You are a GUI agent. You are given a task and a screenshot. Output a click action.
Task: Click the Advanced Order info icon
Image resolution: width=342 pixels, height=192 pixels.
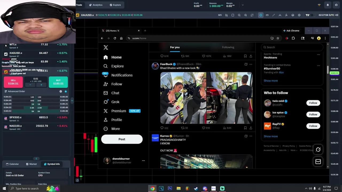point(61,91)
